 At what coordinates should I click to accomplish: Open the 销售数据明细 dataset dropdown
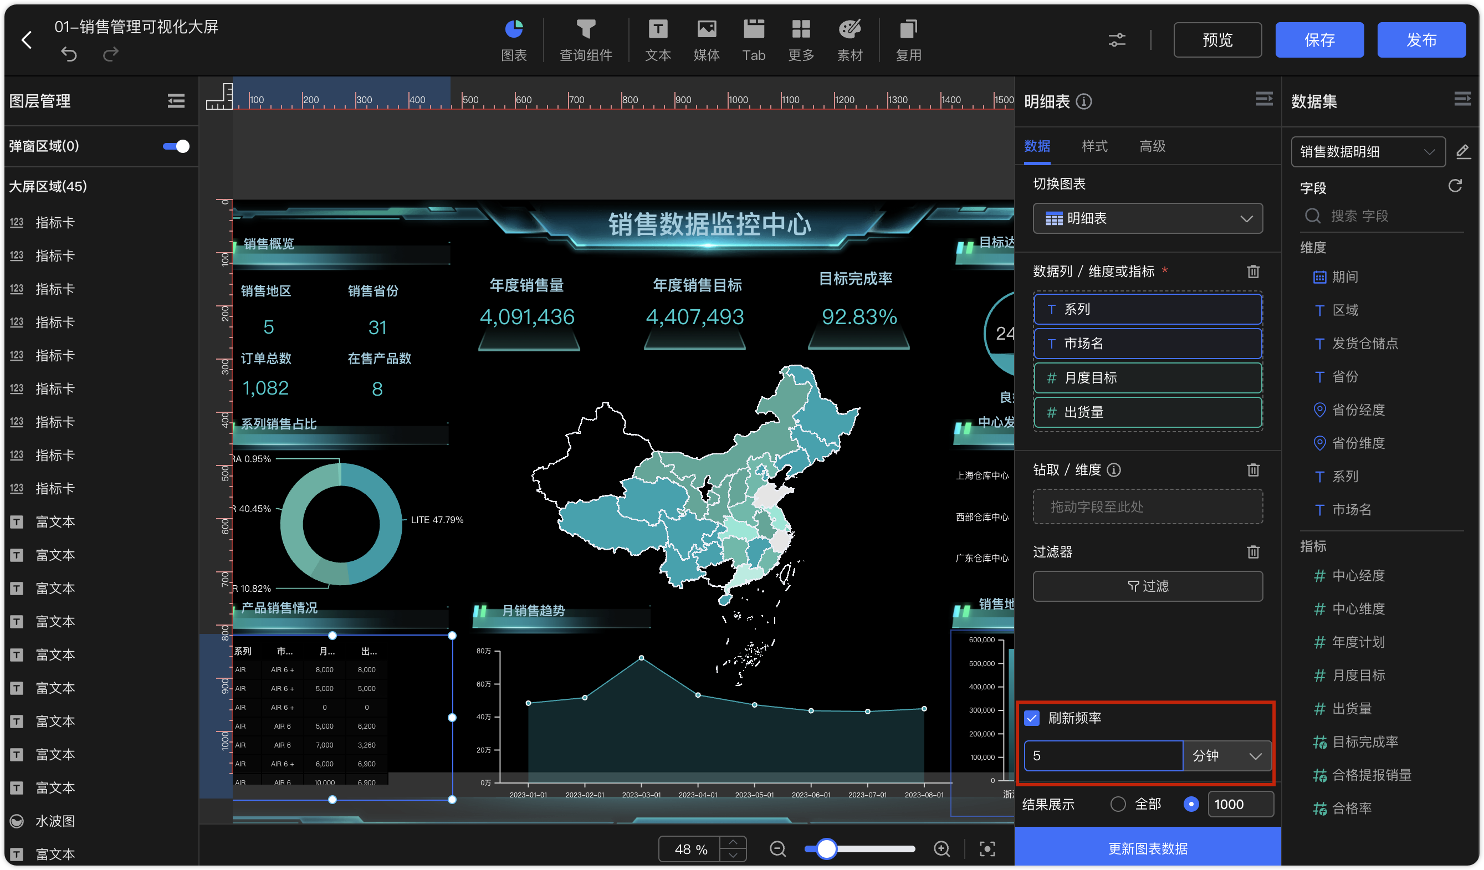click(x=1368, y=152)
